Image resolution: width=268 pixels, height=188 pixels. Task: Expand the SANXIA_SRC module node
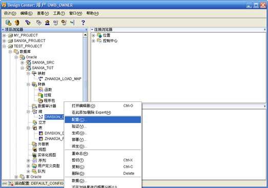point(22,62)
